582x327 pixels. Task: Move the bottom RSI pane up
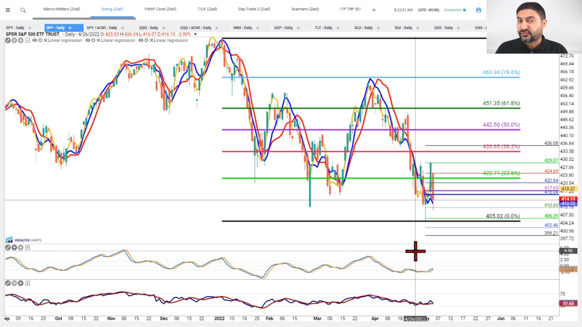(x=21, y=283)
